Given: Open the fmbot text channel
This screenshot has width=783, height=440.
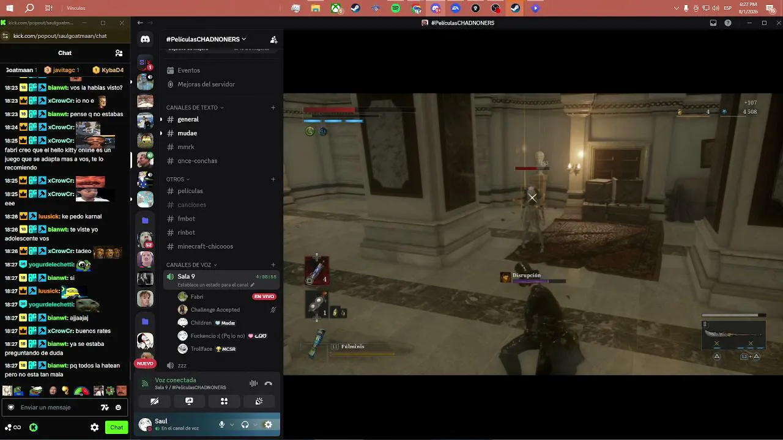Looking at the screenshot, I should click(221, 219).
